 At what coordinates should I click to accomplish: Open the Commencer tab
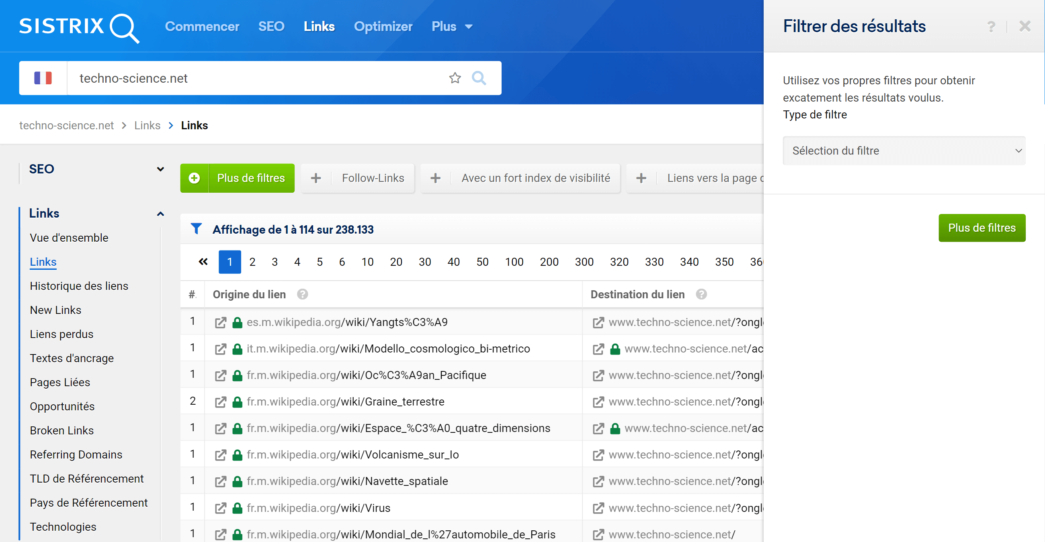202,26
